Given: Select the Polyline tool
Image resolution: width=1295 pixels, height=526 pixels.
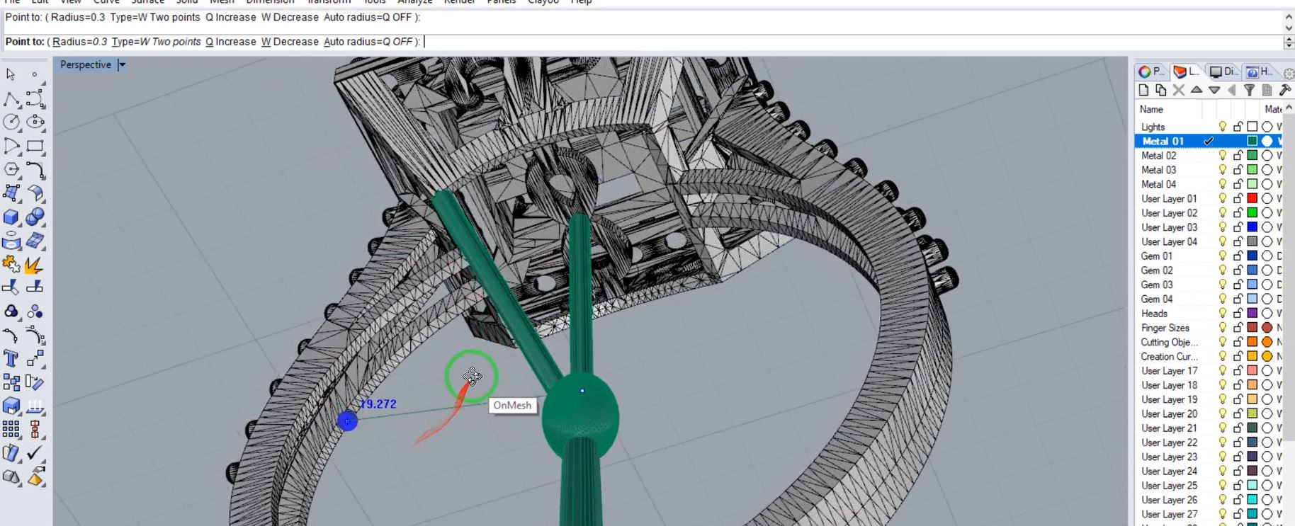Looking at the screenshot, I should [x=11, y=99].
